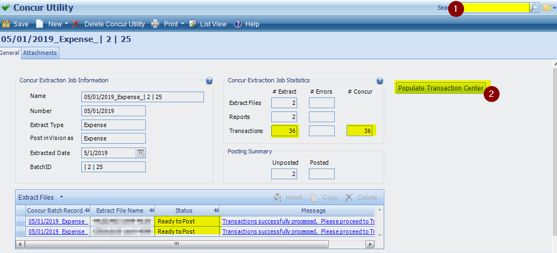Image resolution: width=557 pixels, height=253 pixels.
Task: Click grid vertical scroll down arrow
Action: click(379, 235)
